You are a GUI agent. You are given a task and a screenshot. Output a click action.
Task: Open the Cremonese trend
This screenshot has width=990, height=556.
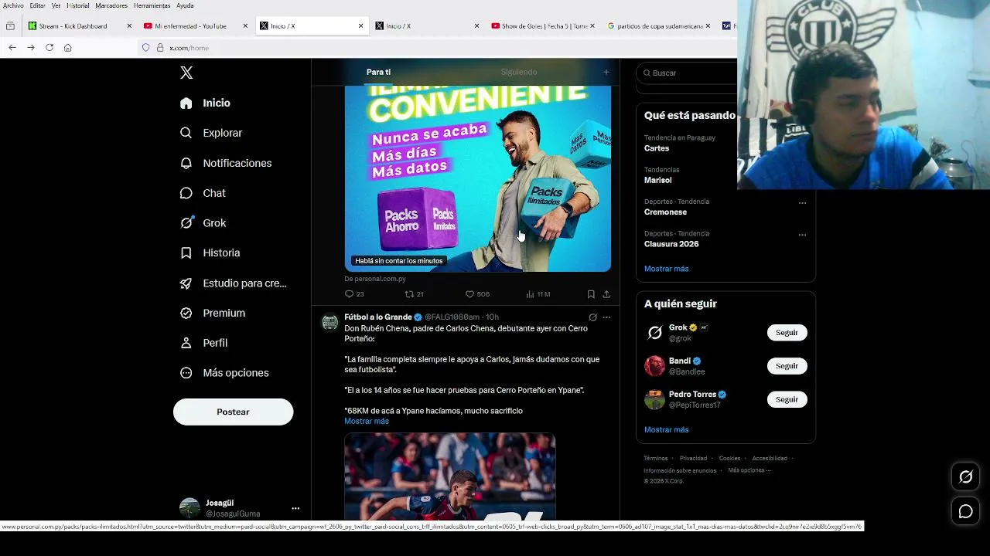(665, 212)
